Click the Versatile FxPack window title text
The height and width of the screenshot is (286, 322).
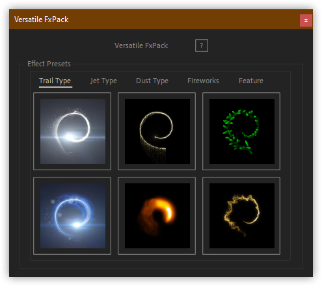click(x=41, y=19)
